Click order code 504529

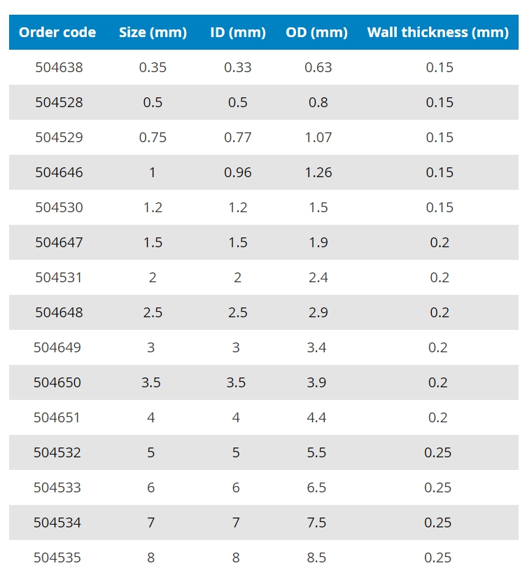(x=59, y=137)
